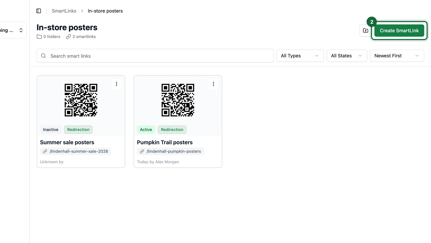Click link icon beside /lindenhall-pumpkin-posters
431x243 pixels.
tap(142, 151)
